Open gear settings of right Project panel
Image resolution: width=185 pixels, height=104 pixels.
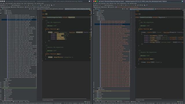[127, 9]
